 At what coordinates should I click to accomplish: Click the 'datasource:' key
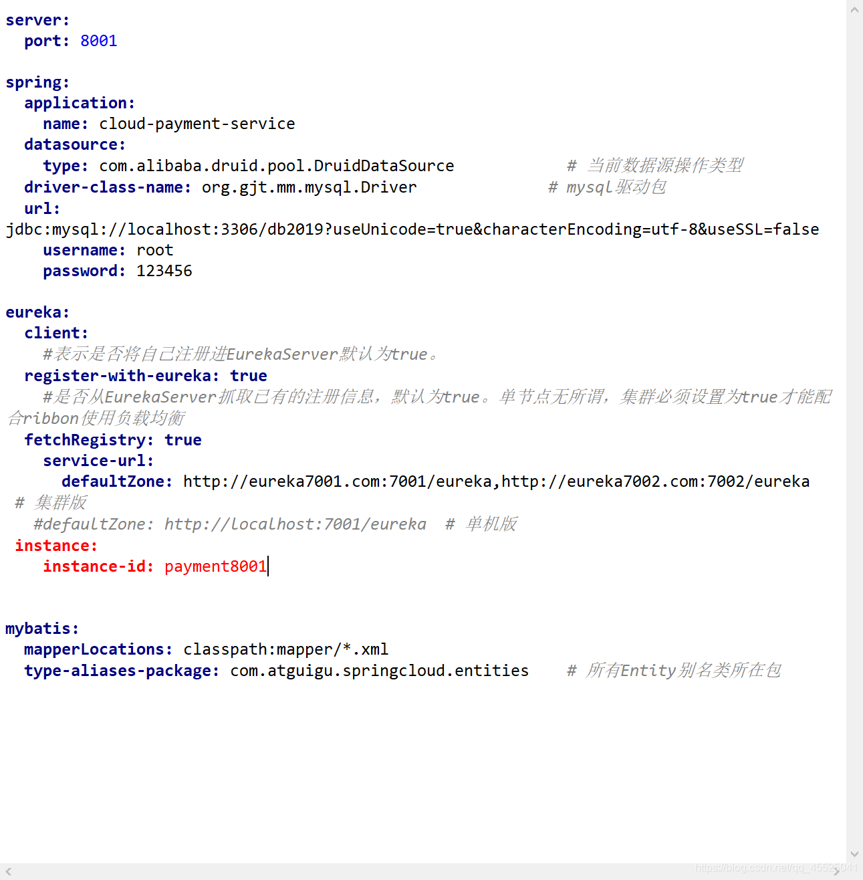[75, 144]
